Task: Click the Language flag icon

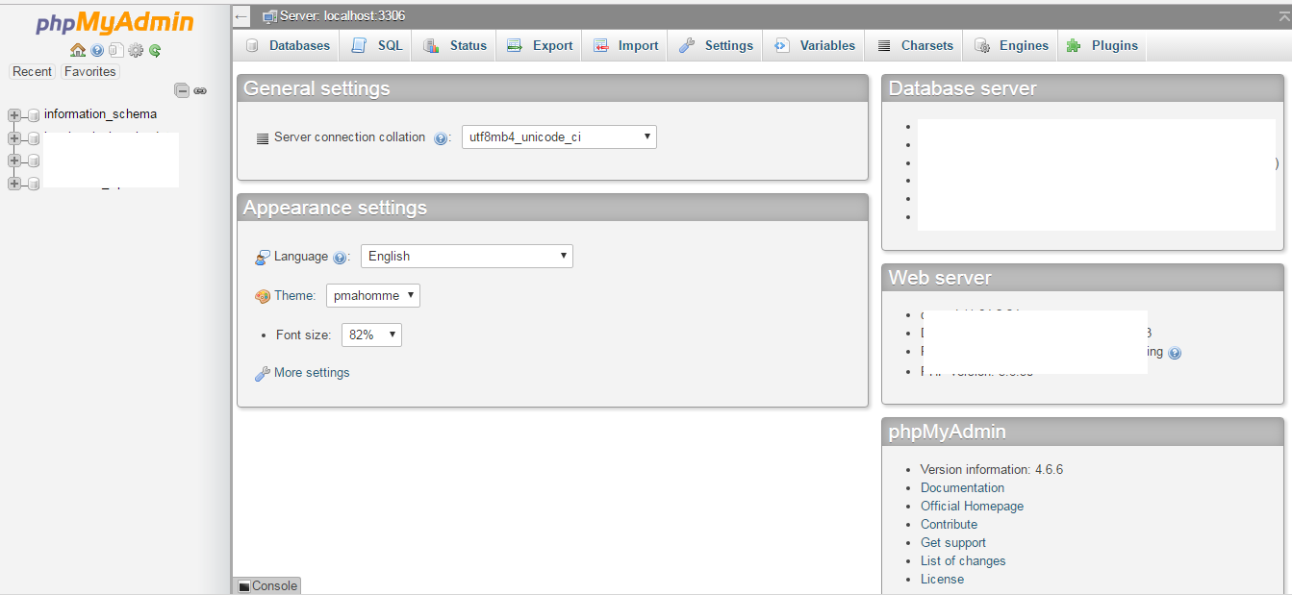Action: click(x=263, y=258)
